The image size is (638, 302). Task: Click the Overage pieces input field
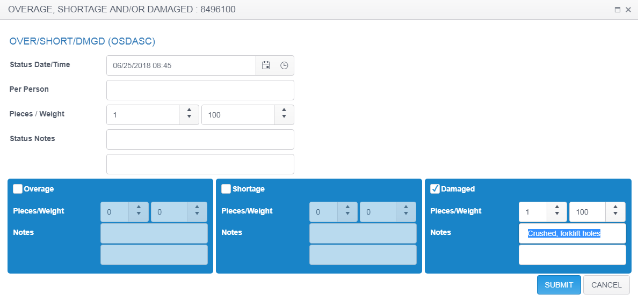pos(115,212)
